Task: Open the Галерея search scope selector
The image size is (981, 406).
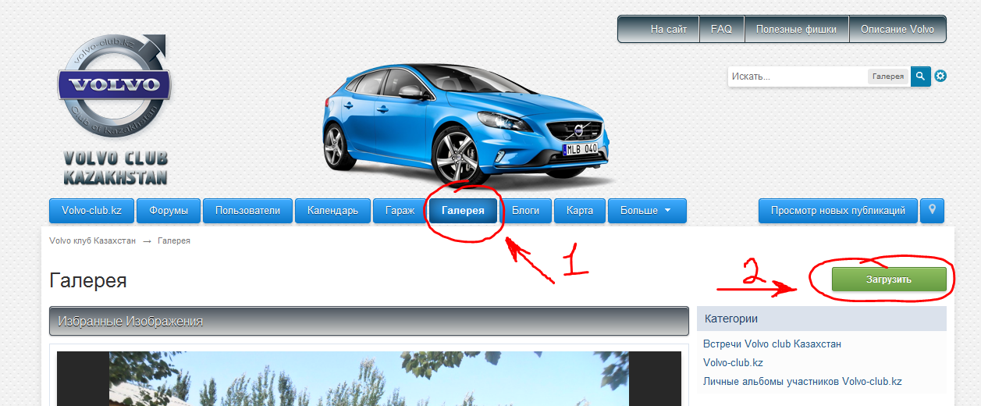Action: coord(887,77)
